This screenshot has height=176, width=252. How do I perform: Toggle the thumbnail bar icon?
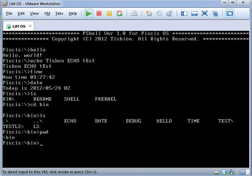pyautogui.click(x=194, y=13)
